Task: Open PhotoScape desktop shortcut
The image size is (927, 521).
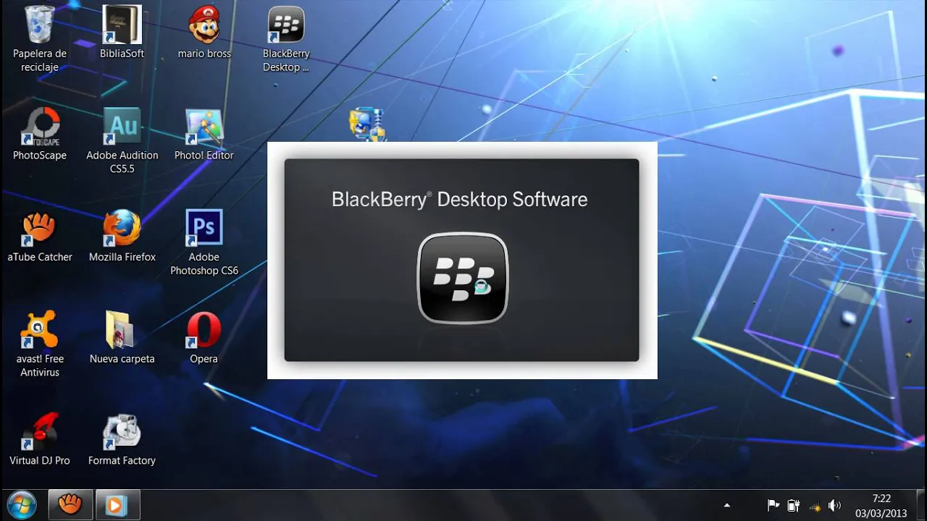Action: click(40, 135)
